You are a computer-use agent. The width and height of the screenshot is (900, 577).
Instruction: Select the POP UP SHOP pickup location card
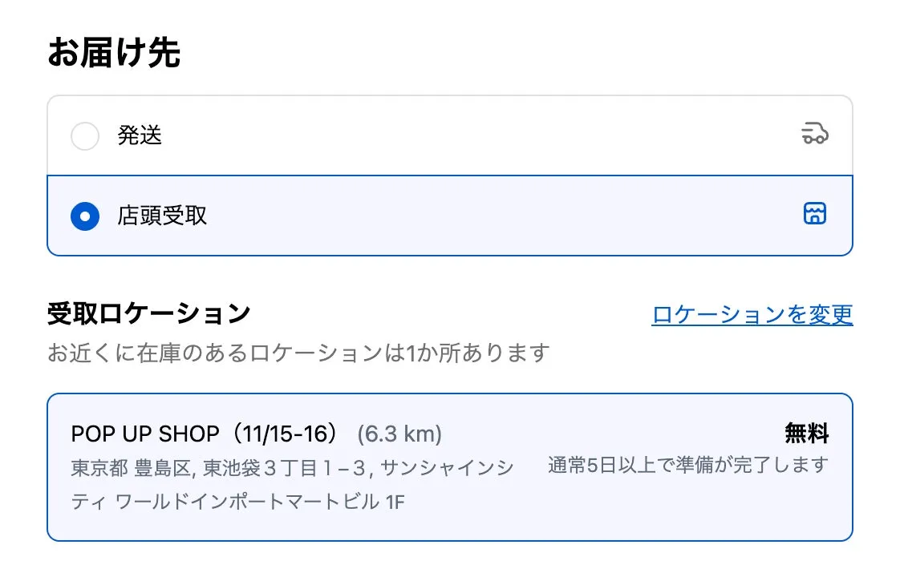[449, 465]
